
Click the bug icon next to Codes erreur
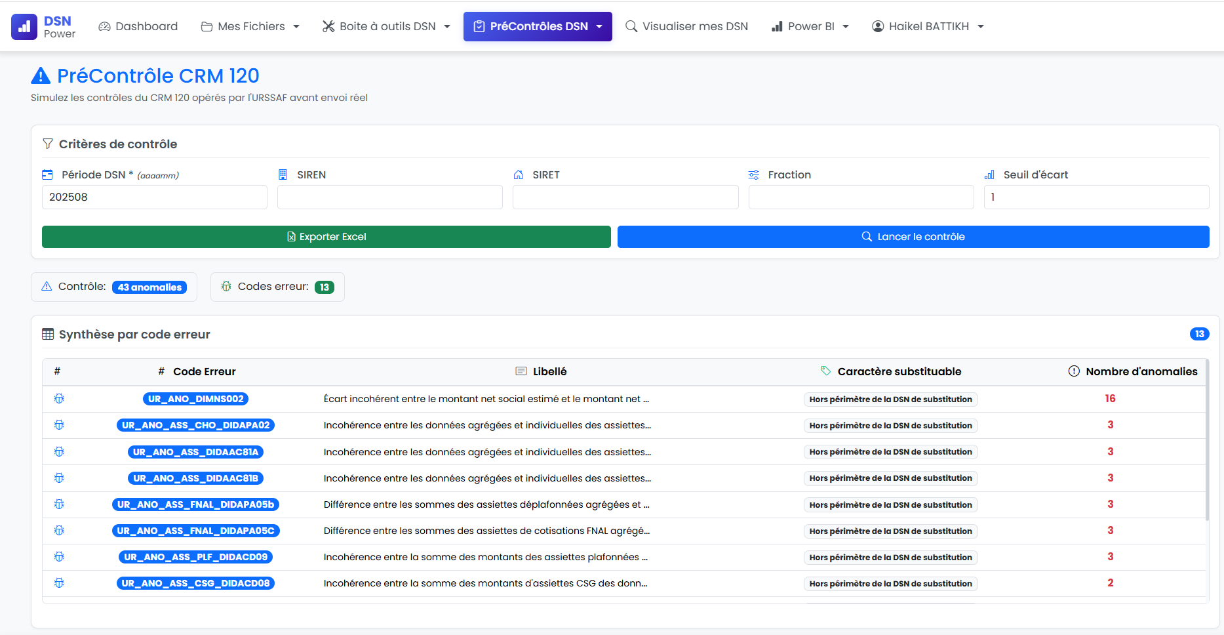point(226,287)
